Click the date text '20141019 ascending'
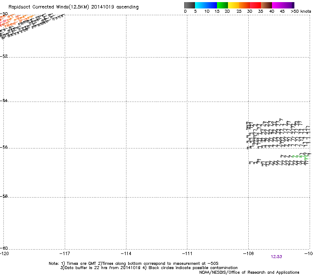 (115, 7)
